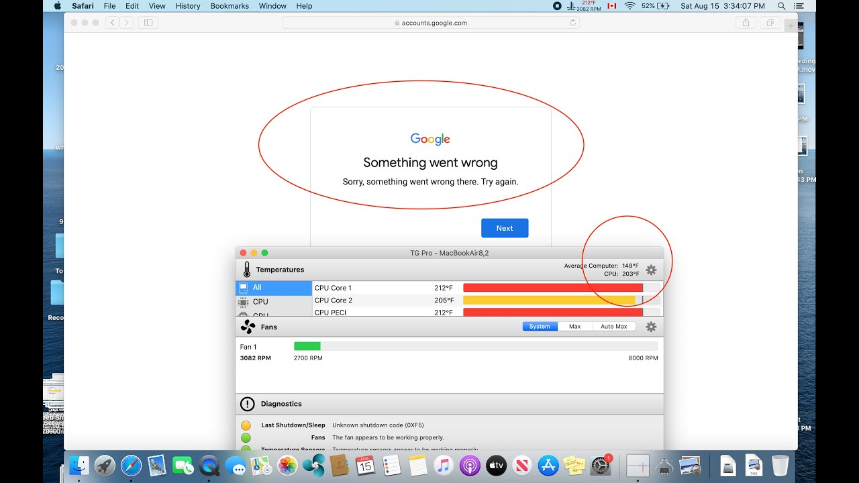Launch QuickTime Player from the Dock
This screenshot has width=859, height=483.
[x=209, y=465]
